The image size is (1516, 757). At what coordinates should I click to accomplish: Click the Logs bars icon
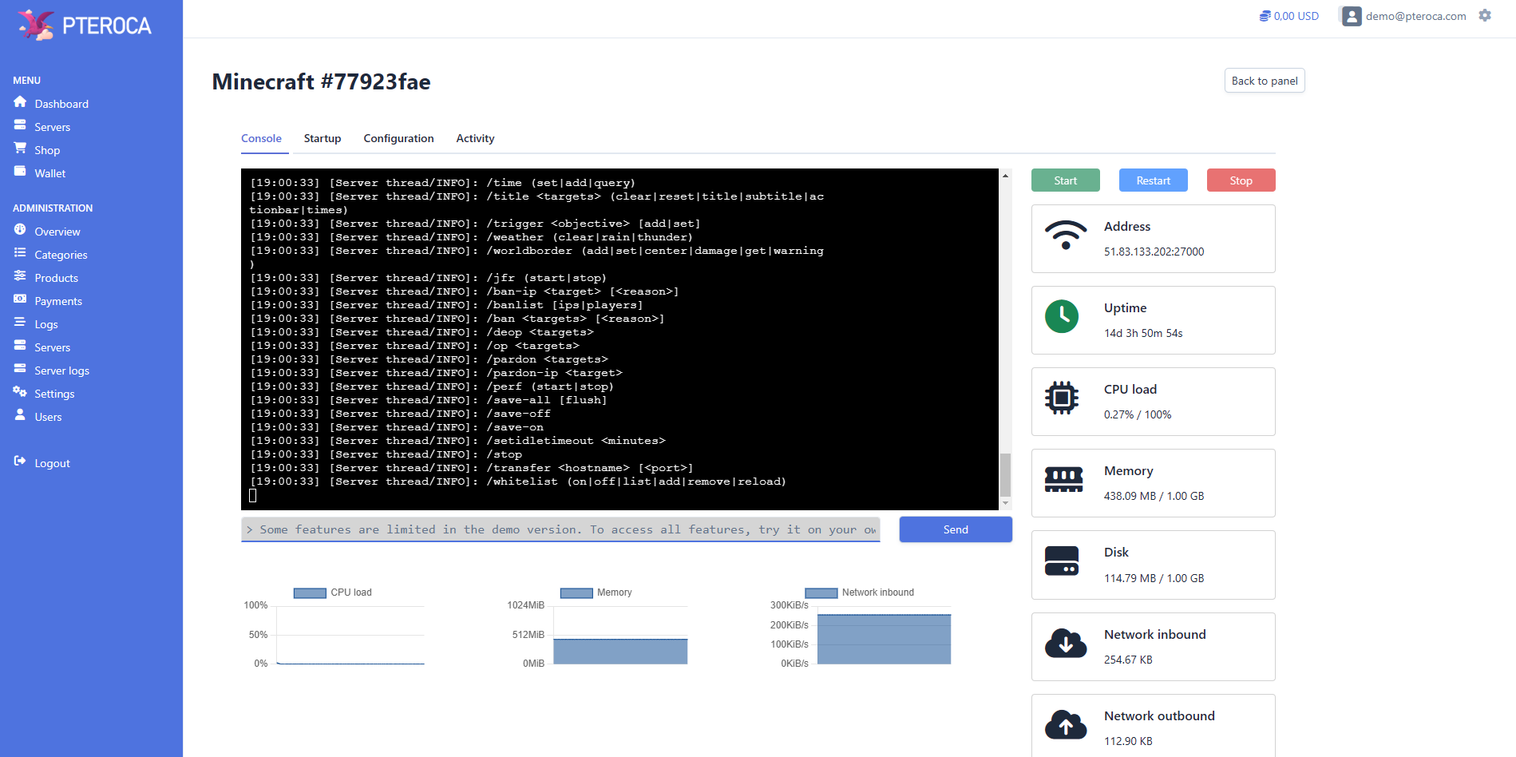click(20, 323)
